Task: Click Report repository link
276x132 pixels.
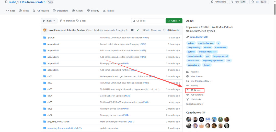Action: (x=195, y=104)
